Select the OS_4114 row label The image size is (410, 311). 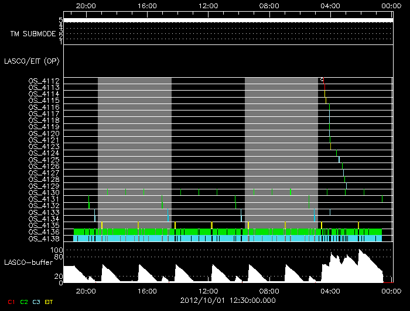pos(44,94)
